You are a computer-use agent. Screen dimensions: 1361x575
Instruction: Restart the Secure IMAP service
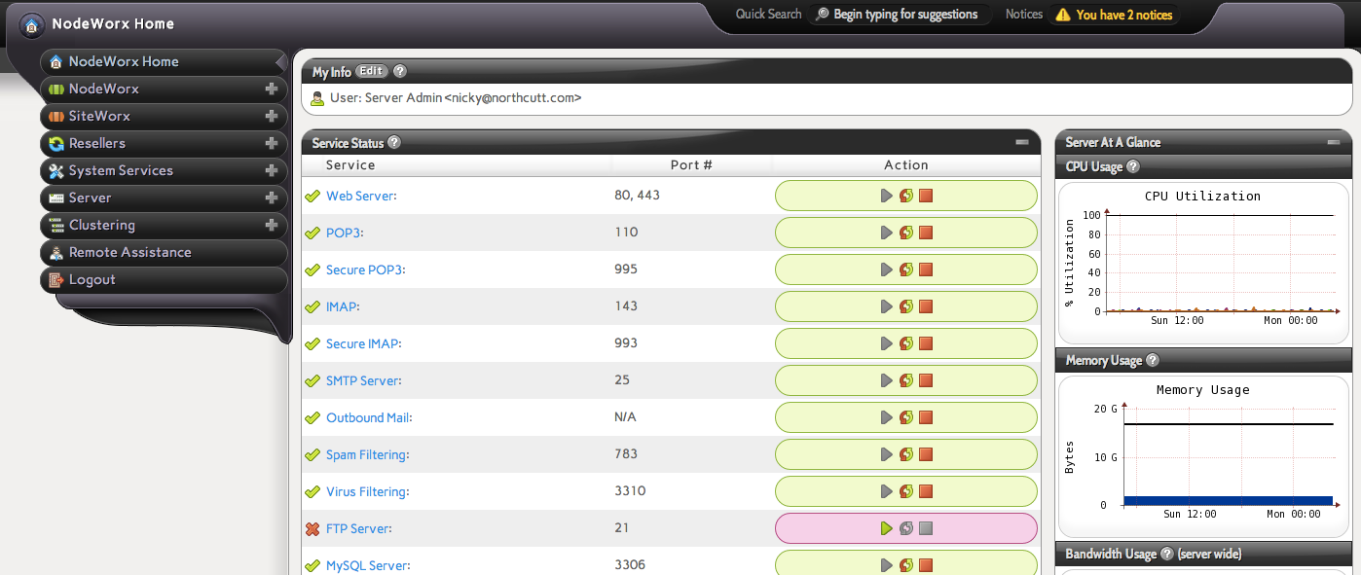tap(906, 343)
